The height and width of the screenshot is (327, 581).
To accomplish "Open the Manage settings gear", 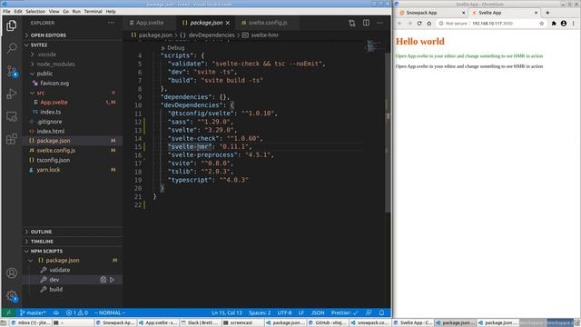I will point(12,296).
